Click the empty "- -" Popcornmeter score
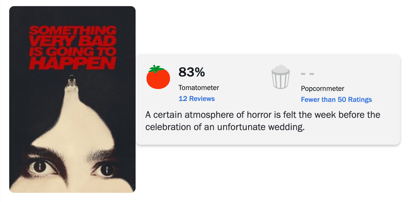This screenshot has width=408, height=202. click(307, 74)
